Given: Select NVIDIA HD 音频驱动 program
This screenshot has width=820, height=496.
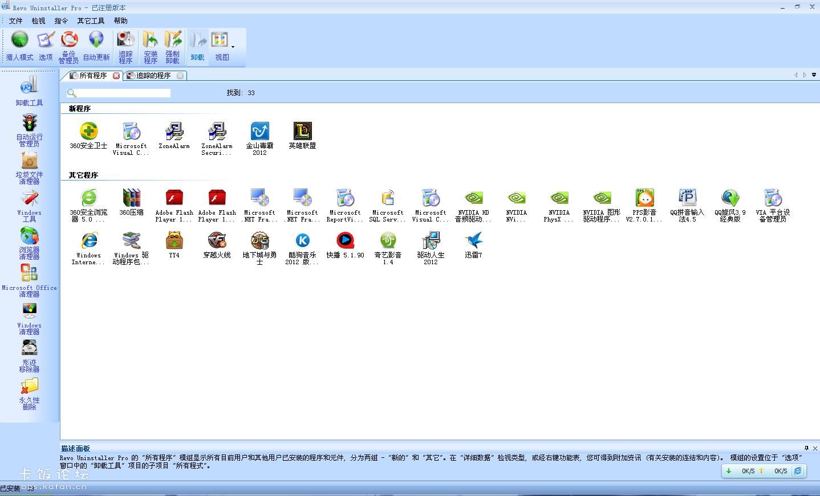Looking at the screenshot, I should pos(473,206).
